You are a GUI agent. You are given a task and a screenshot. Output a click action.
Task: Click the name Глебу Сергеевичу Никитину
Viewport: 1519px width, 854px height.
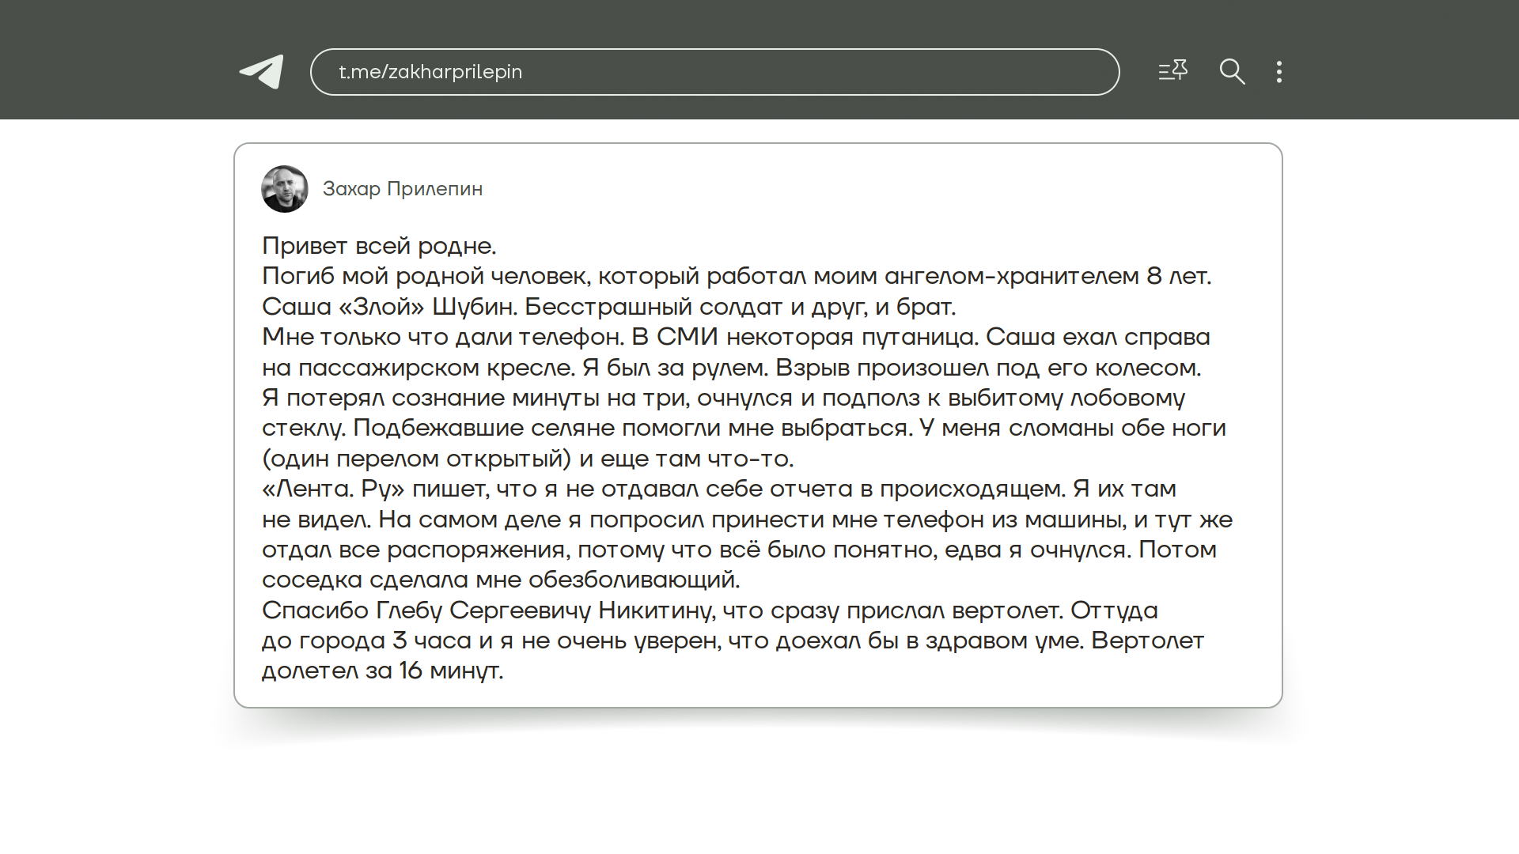coord(544,610)
